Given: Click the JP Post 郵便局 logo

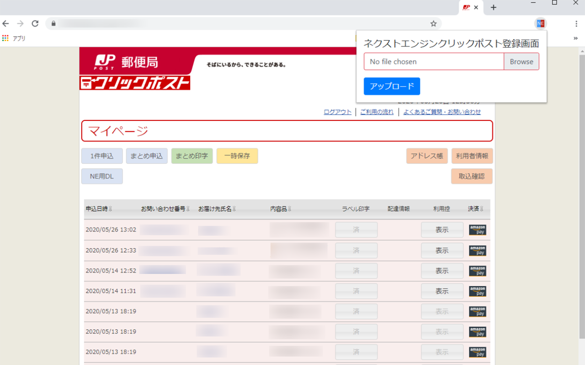Looking at the screenshot, I should click(x=127, y=62).
